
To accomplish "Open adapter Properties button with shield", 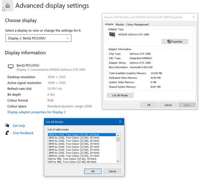I will [x=175, y=41].
